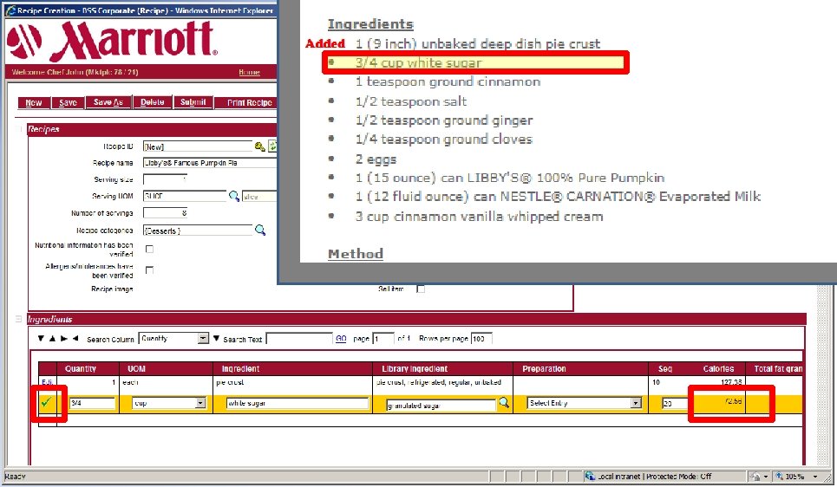Click the 3/4 quantity input field

(x=92, y=403)
